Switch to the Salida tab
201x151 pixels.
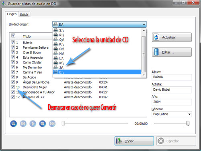pyautogui.click(x=24, y=14)
